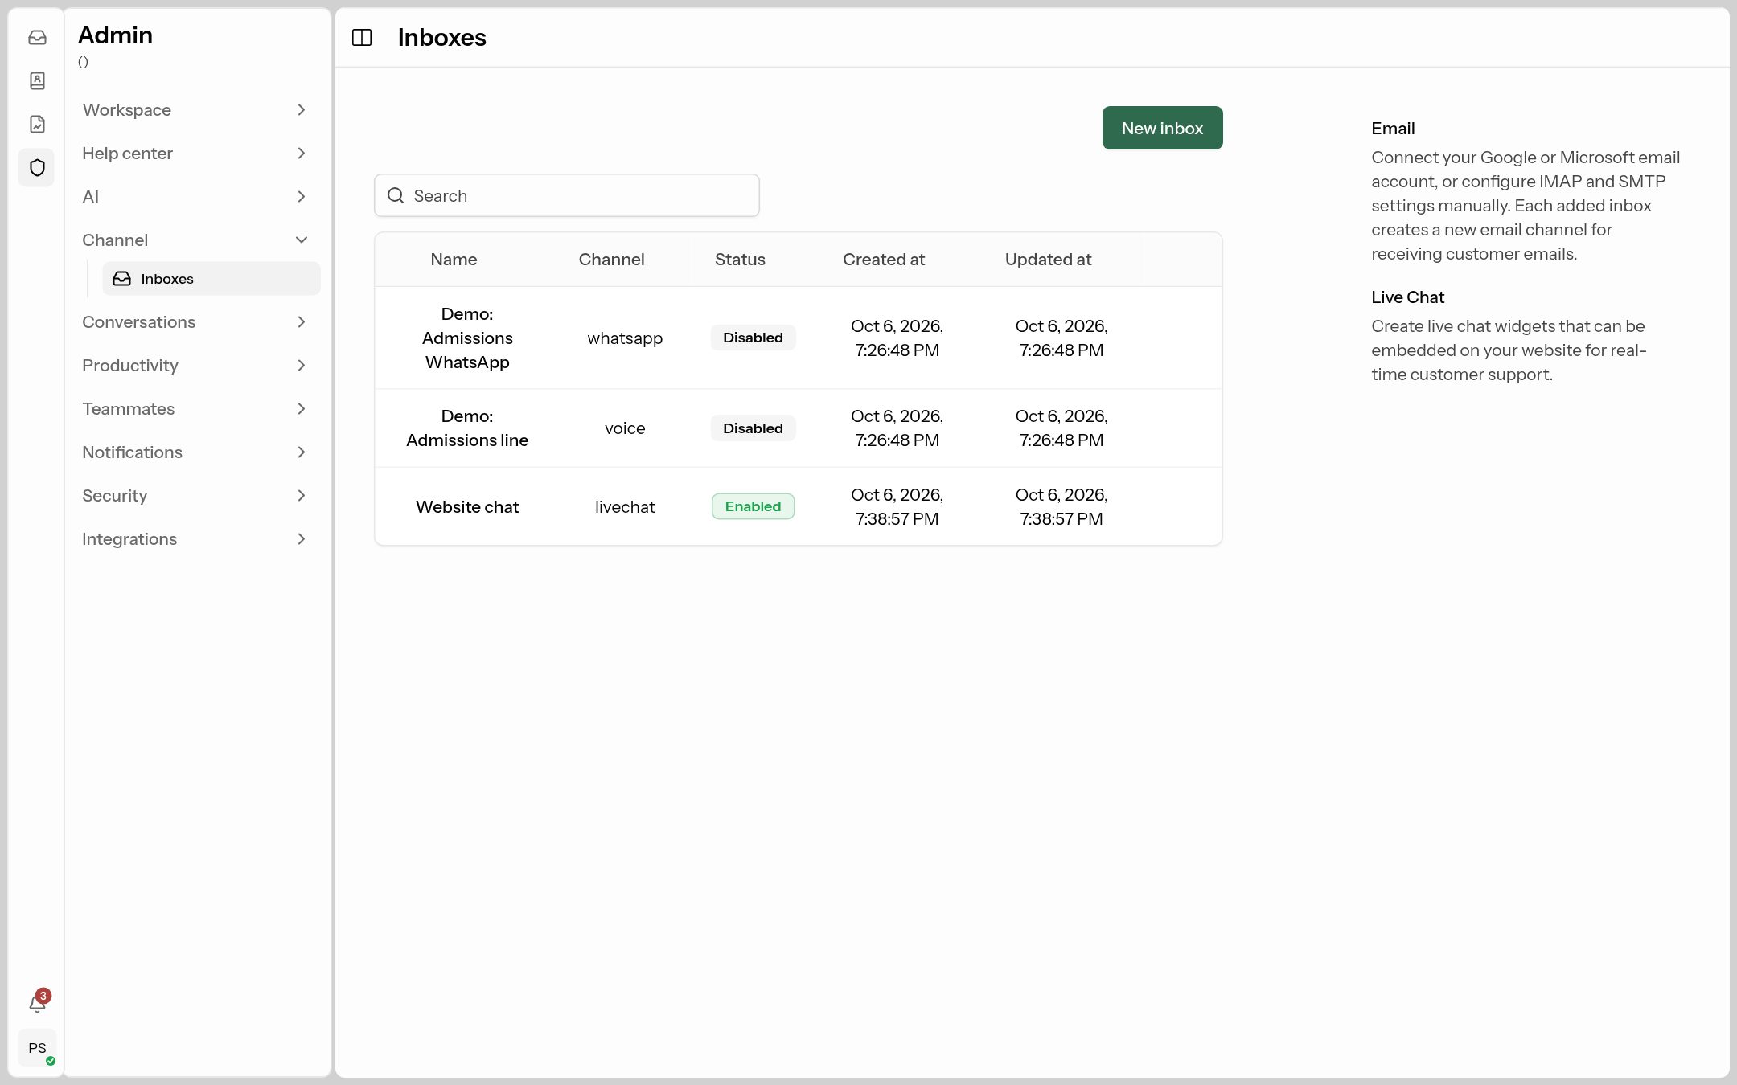1737x1085 pixels.
Task: Expand the Notifications section
Action: [x=194, y=452]
